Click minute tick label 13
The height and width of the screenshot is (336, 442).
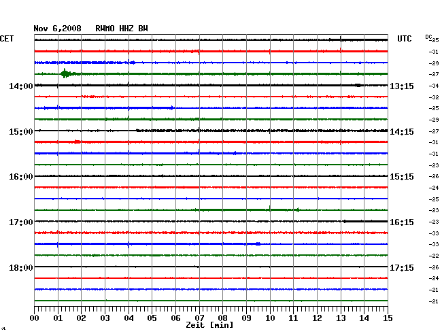coord(341,318)
